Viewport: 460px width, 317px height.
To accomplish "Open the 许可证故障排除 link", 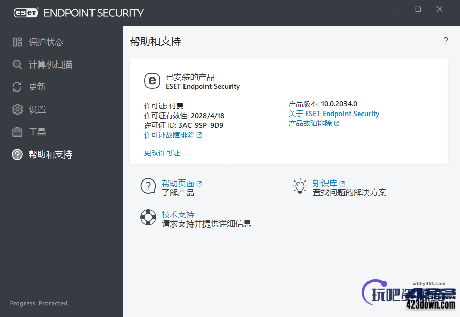I will tap(169, 135).
